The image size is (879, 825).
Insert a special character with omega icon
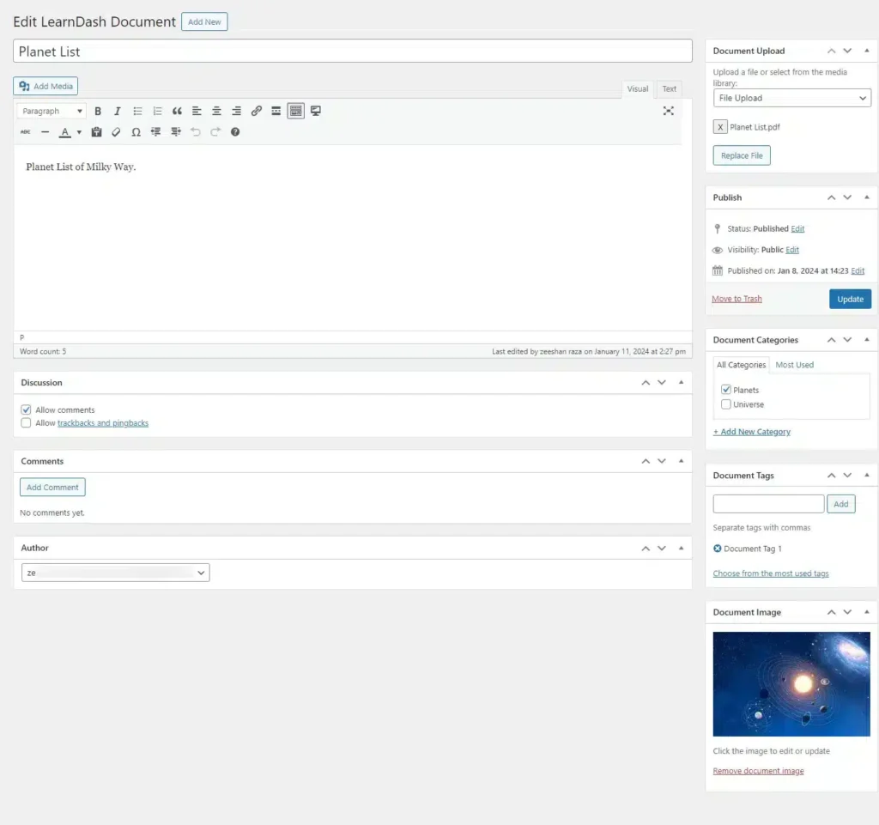pyautogui.click(x=136, y=132)
